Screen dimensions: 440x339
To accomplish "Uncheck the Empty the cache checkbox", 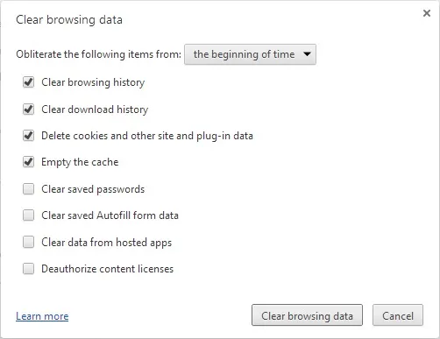I will (28, 162).
